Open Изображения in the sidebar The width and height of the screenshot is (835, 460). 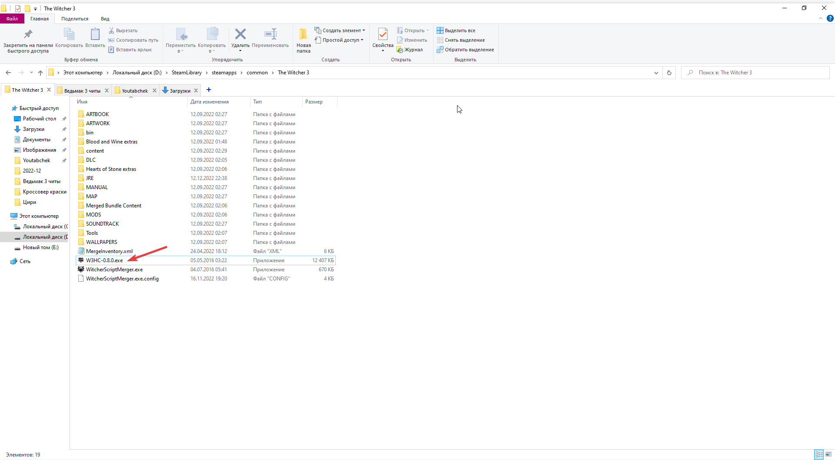[39, 150]
